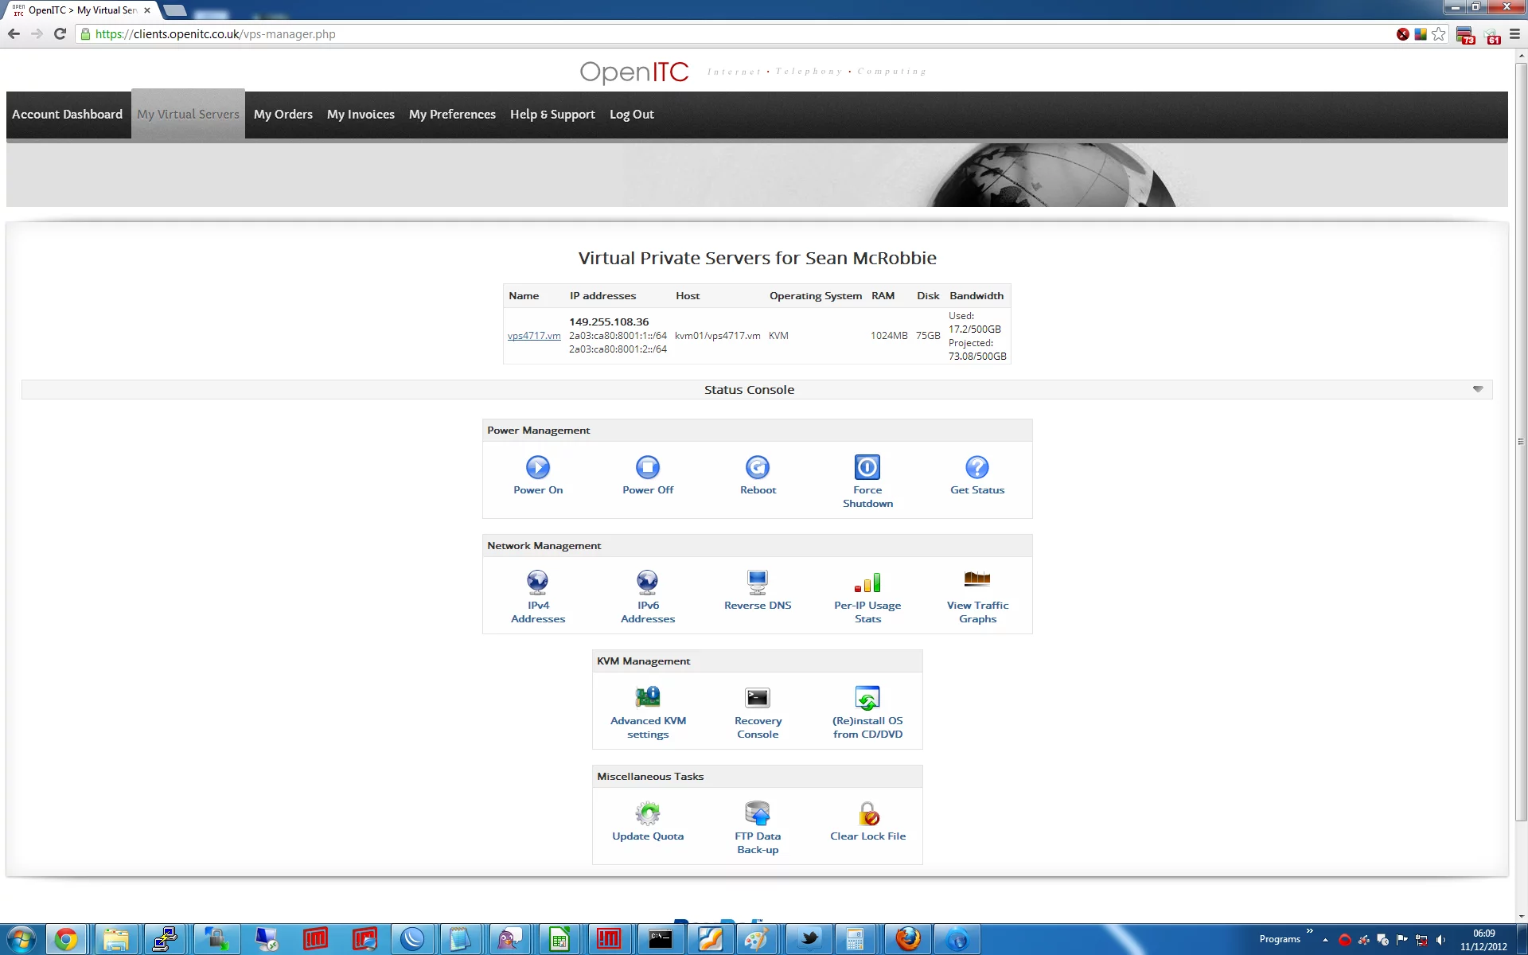The height and width of the screenshot is (955, 1528).
Task: Open the View Traffic Graphs icon
Action: coord(977,579)
